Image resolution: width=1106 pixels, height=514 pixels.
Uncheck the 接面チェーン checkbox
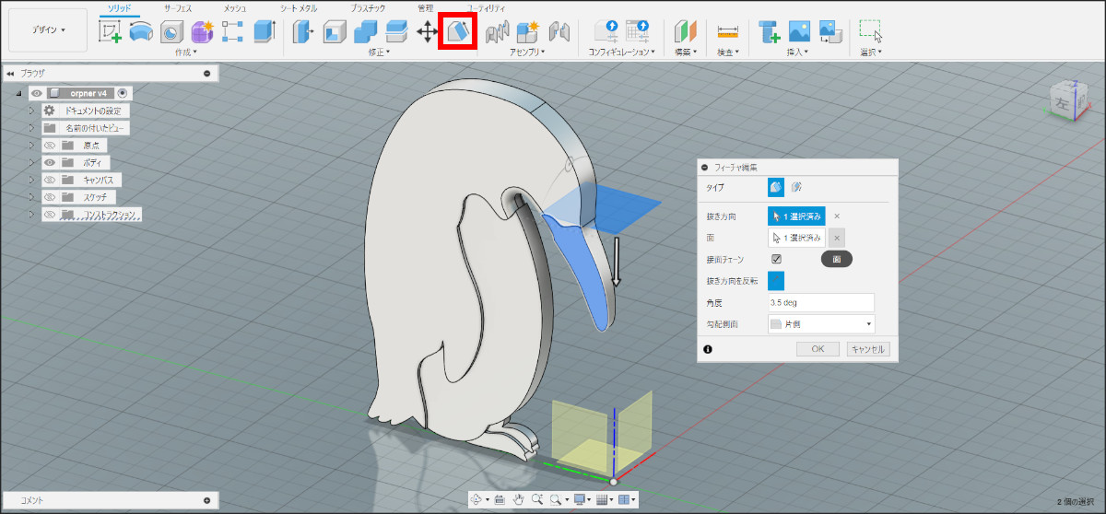click(777, 260)
